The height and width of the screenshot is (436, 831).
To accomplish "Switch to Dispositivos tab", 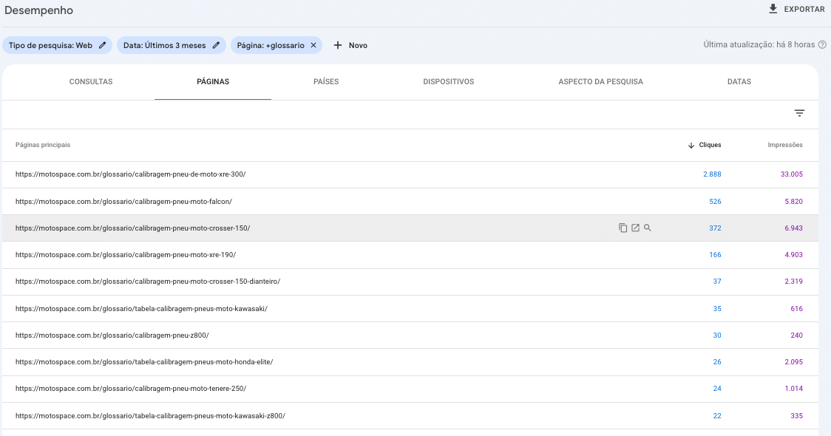I will [448, 81].
